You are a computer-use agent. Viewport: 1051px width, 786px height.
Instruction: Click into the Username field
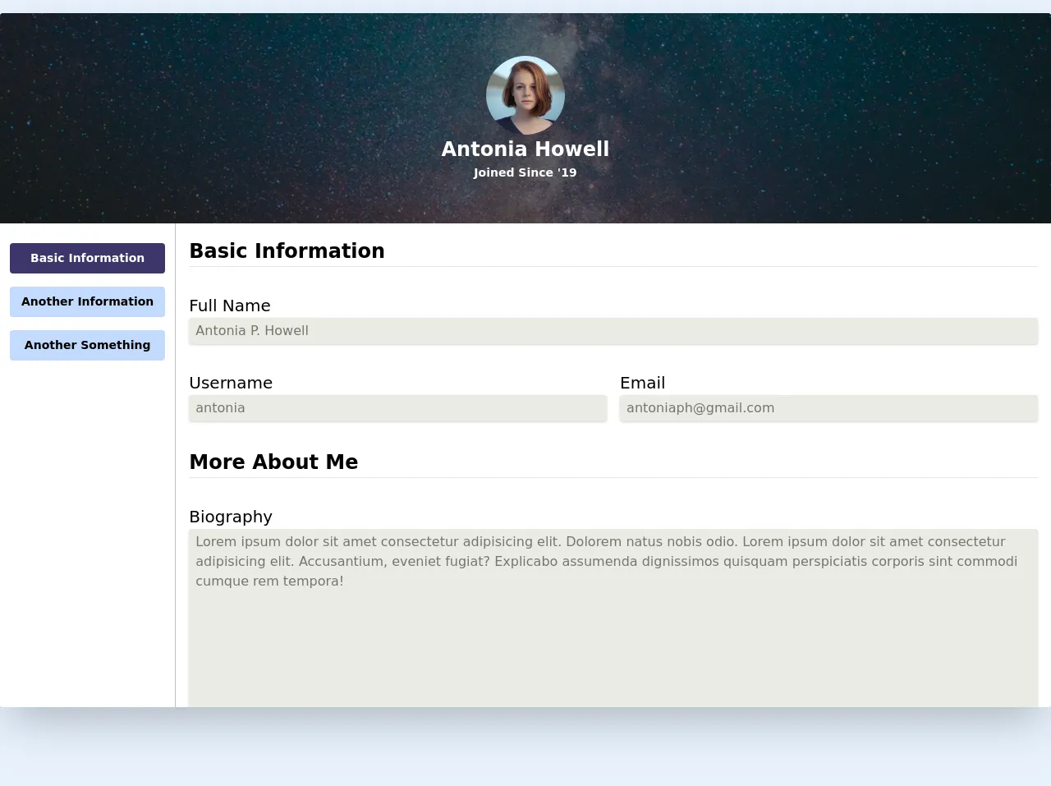tap(397, 408)
